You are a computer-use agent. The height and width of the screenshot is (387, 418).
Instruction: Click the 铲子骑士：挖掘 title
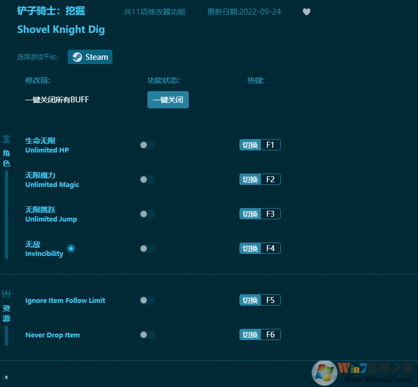[x=51, y=11]
